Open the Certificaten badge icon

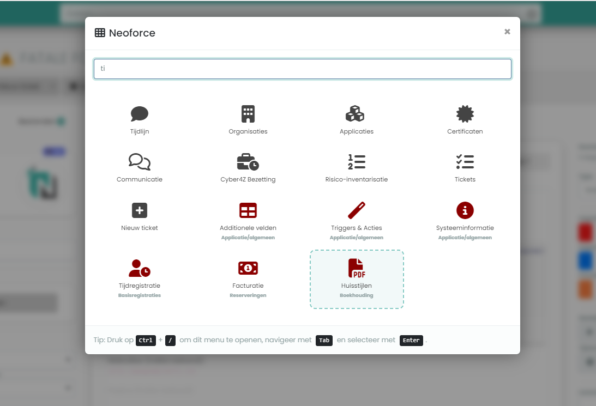tap(465, 114)
